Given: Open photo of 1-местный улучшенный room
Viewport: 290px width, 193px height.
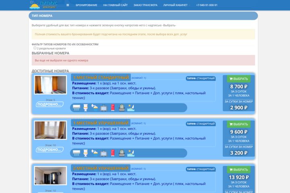Looking at the screenshot, I should (50, 130).
